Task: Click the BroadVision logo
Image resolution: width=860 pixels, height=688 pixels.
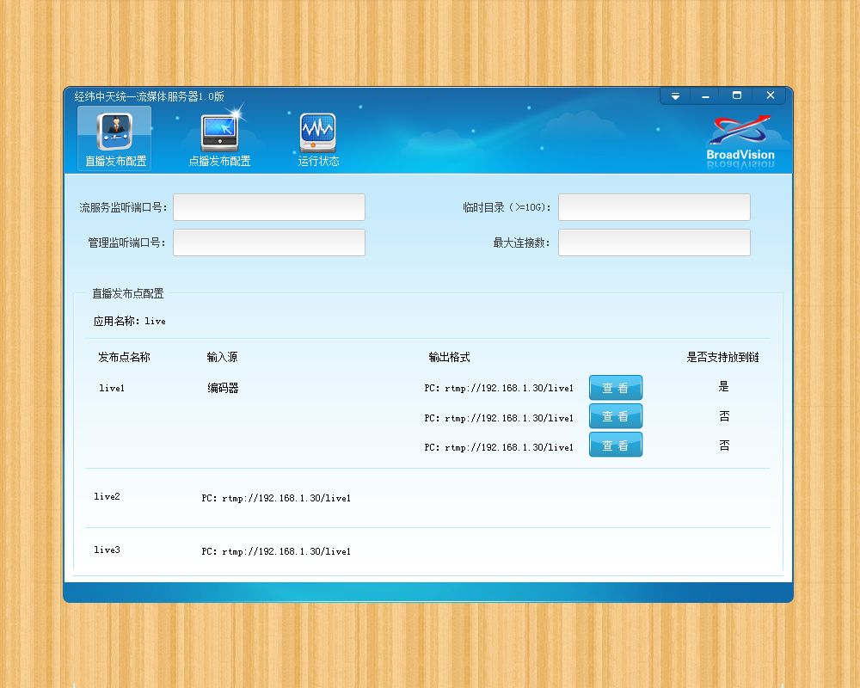Action: pyautogui.click(x=741, y=136)
